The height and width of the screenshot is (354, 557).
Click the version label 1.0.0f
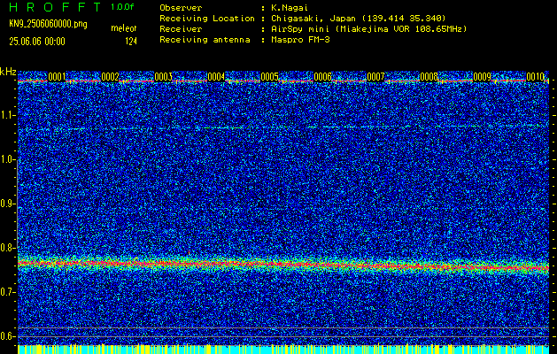point(122,7)
